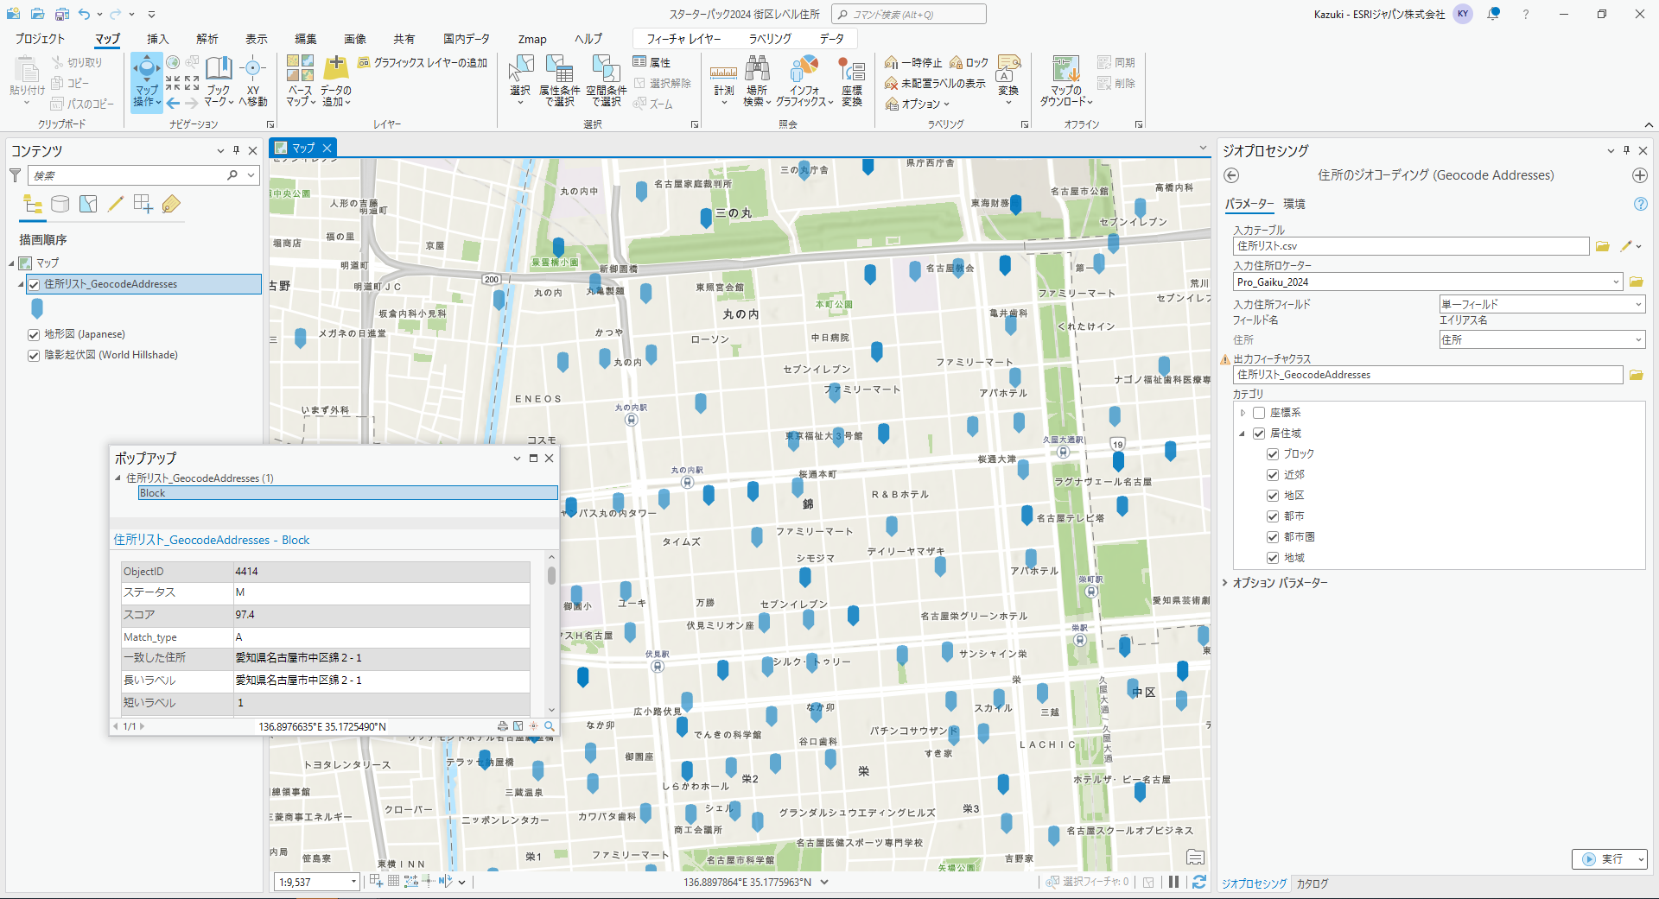The height and width of the screenshot is (899, 1659).
Task: Open 住所 alias name dropdown
Action: coord(1638,340)
